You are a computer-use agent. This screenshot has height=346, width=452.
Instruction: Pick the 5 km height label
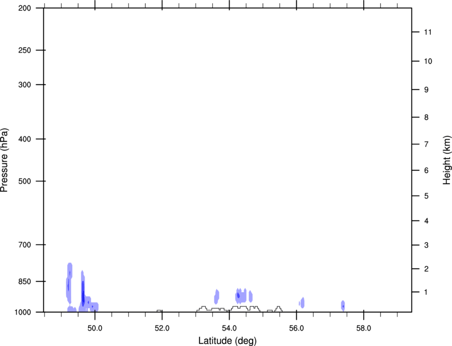(426, 196)
